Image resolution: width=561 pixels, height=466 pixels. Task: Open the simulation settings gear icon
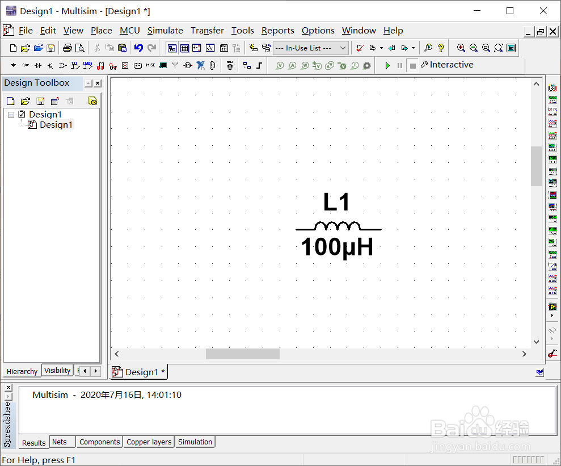click(367, 65)
